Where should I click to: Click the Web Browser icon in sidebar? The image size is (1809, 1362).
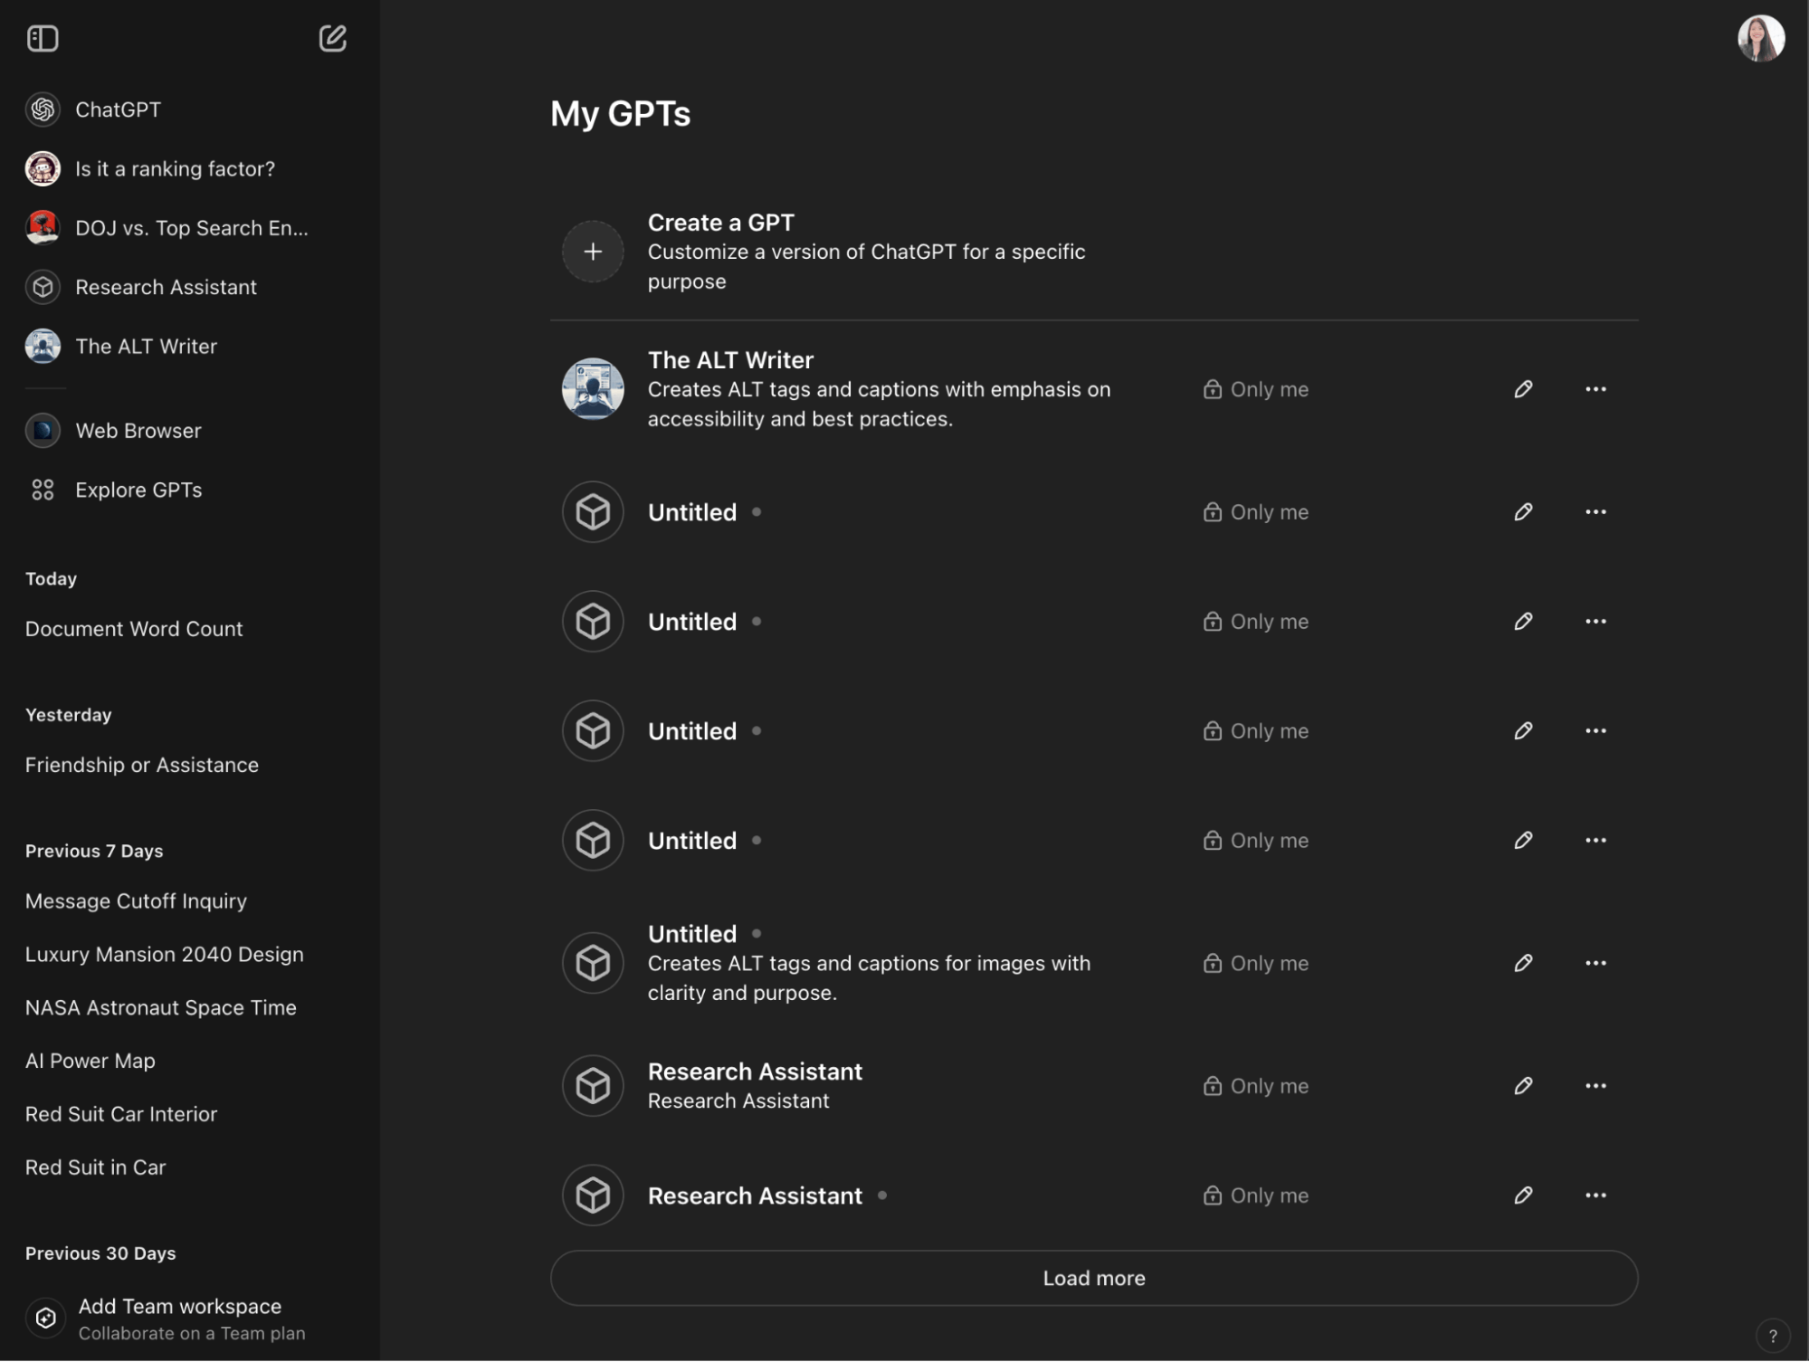coord(43,431)
